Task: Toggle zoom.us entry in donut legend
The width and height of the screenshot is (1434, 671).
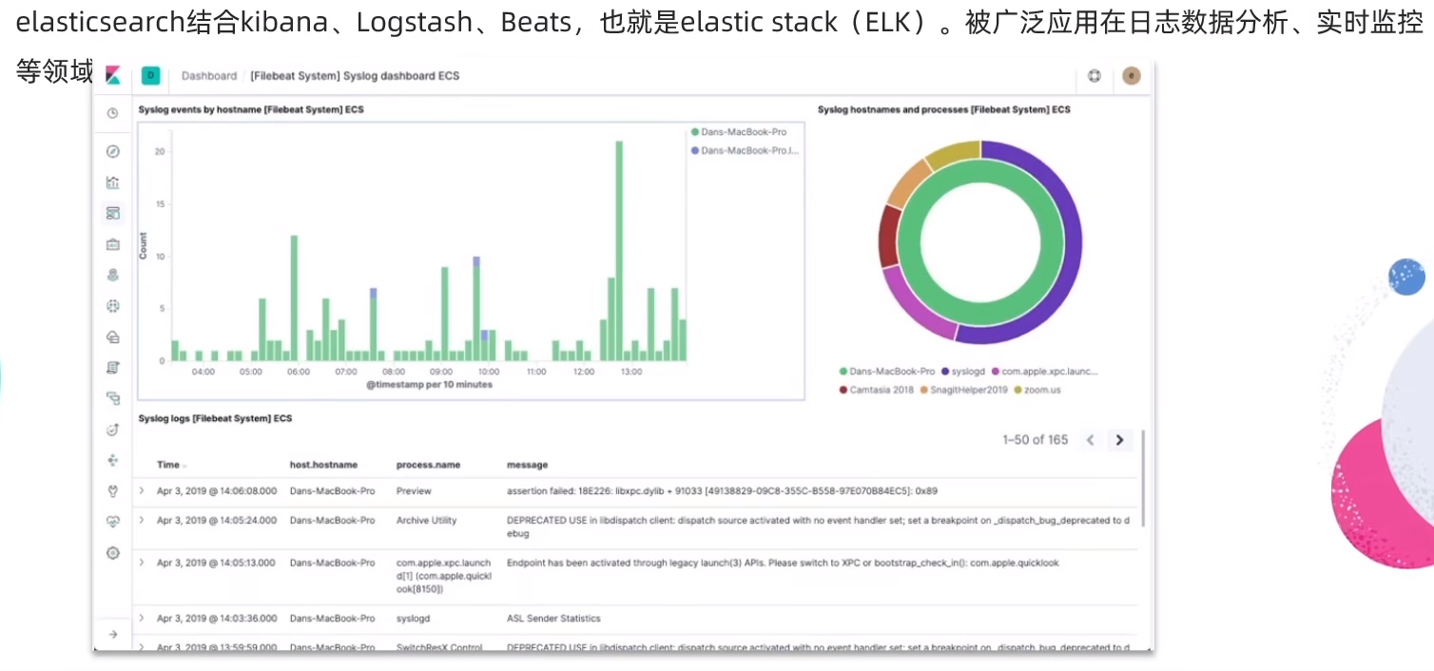Action: click(x=1037, y=390)
